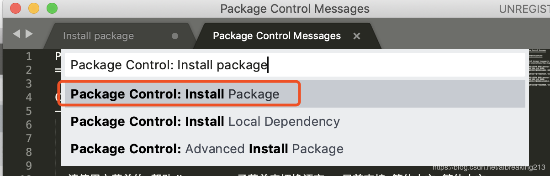Image resolution: width=550 pixels, height=176 pixels.
Task: Click the yellow minimize window button
Action: (x=34, y=8)
